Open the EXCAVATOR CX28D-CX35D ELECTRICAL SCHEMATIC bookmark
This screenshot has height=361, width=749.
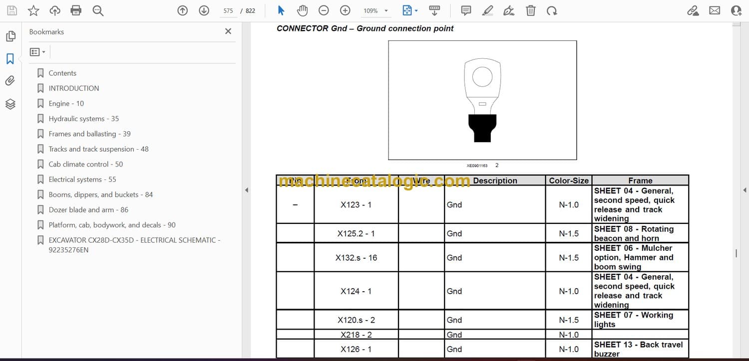(134, 245)
